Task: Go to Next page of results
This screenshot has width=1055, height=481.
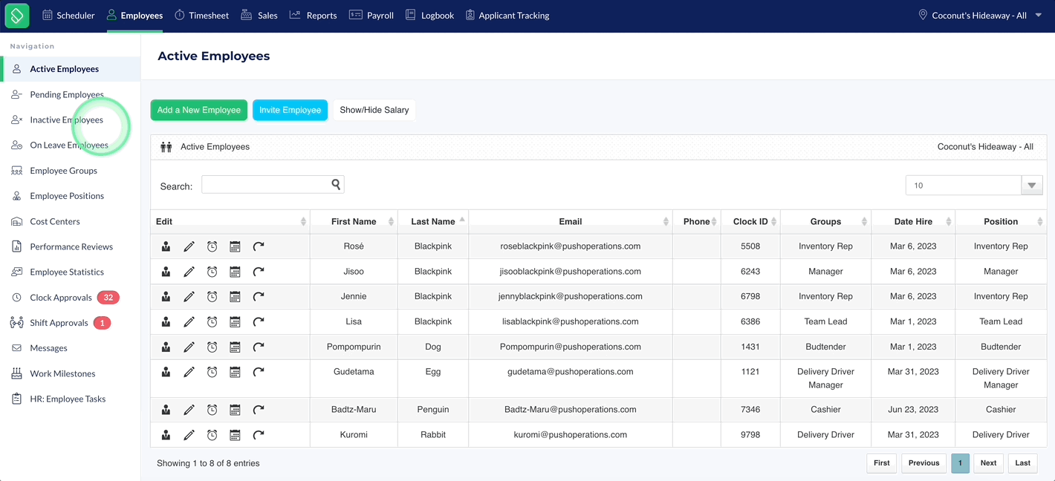Action: (988, 463)
